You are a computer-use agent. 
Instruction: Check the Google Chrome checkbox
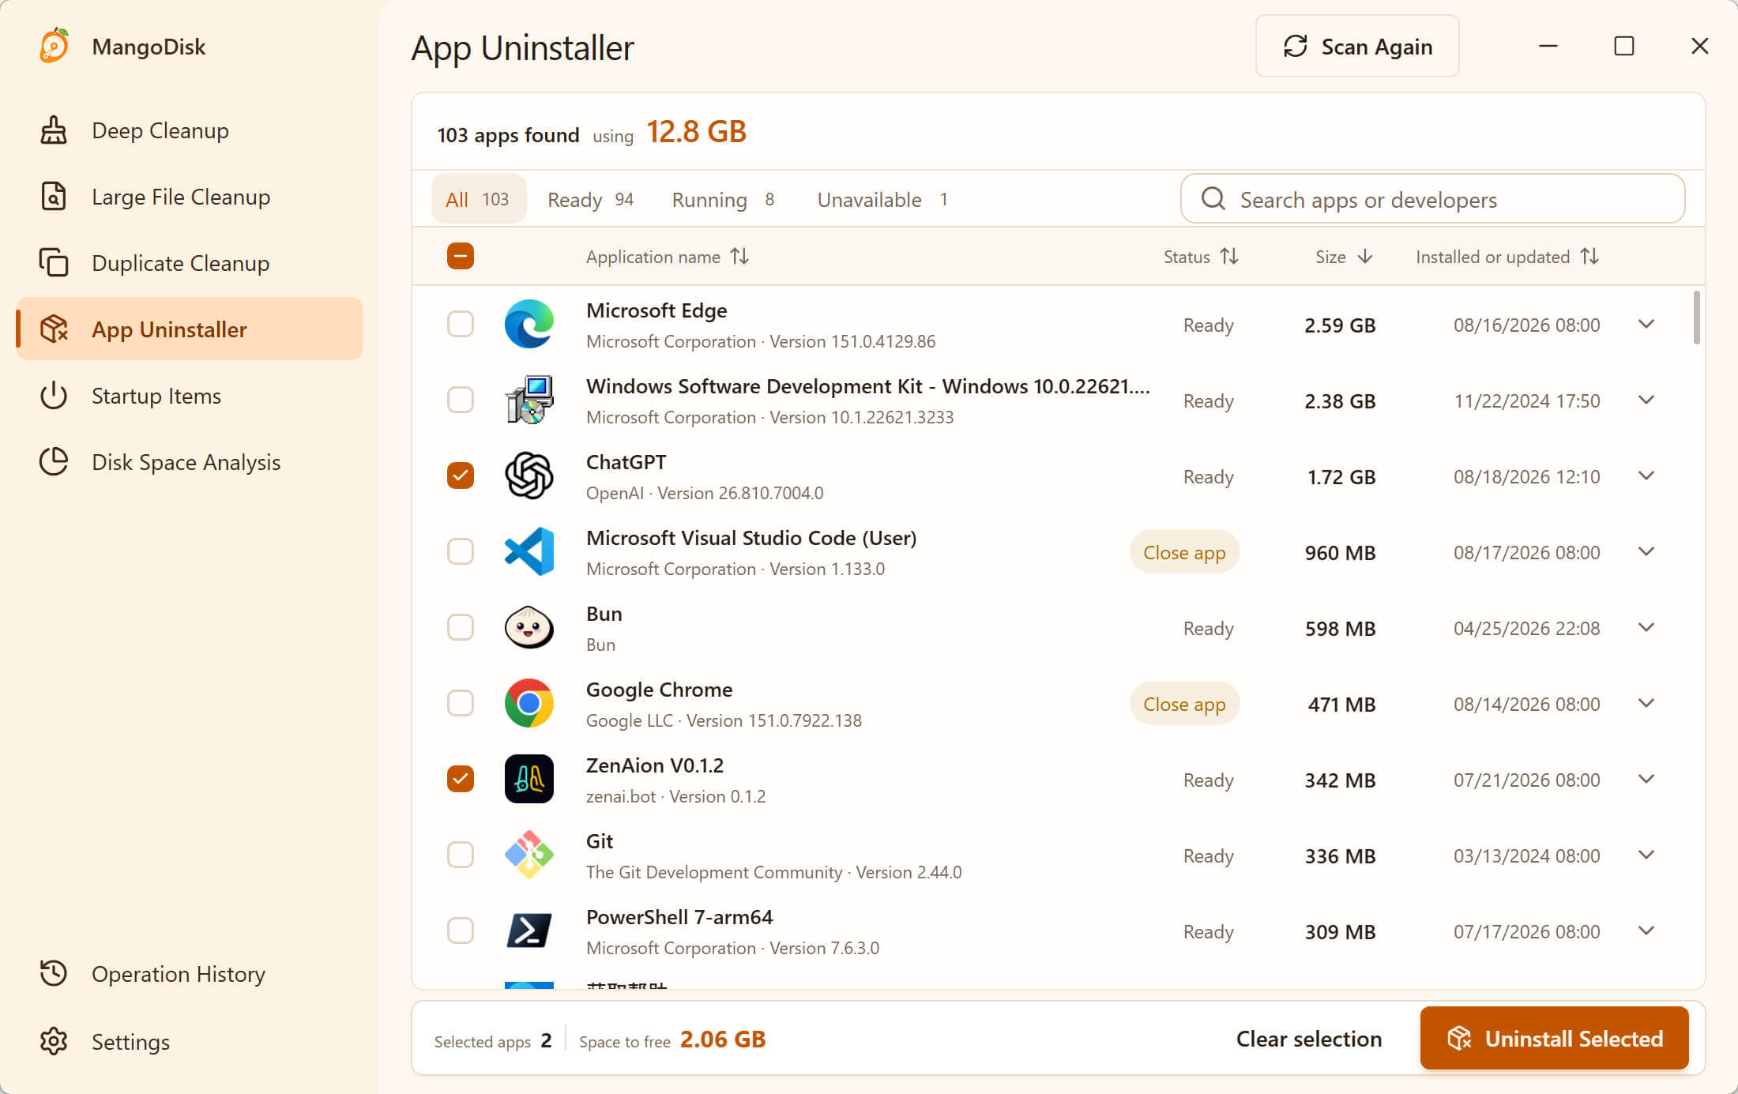pyautogui.click(x=461, y=703)
